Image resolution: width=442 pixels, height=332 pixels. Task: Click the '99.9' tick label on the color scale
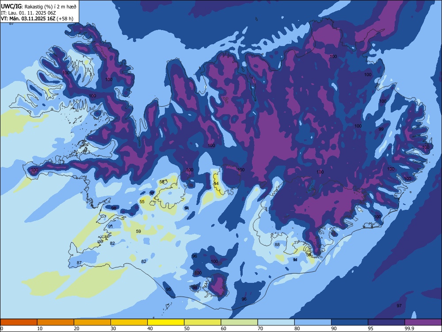coord(409,328)
